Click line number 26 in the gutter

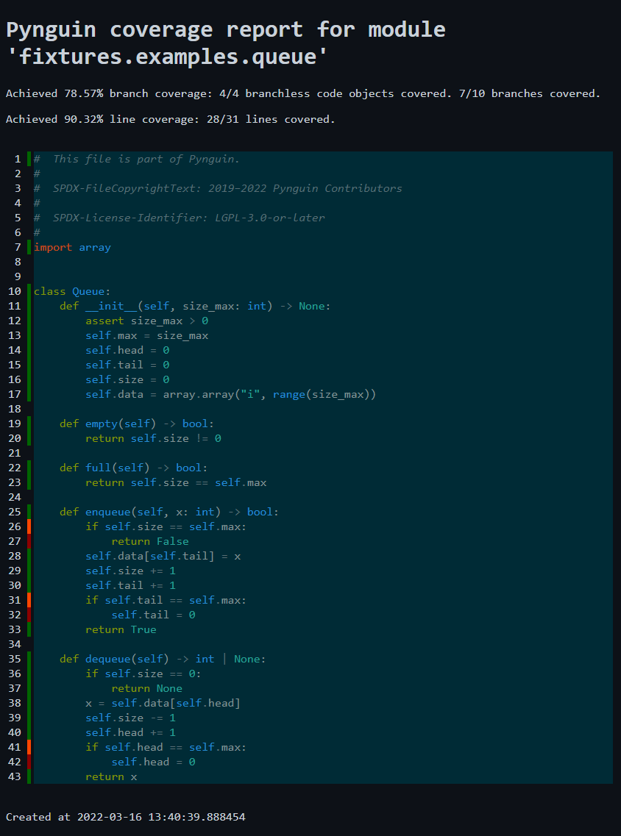coord(15,526)
